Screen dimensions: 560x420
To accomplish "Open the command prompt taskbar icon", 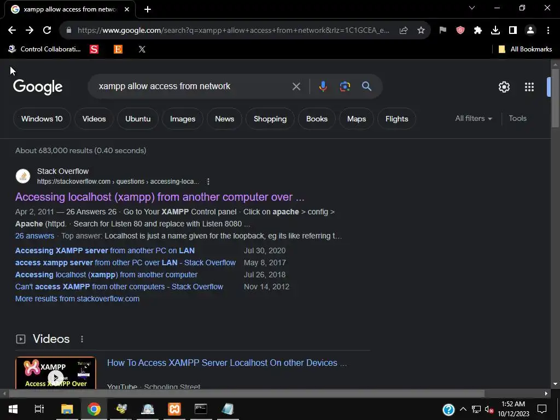I will (201, 409).
